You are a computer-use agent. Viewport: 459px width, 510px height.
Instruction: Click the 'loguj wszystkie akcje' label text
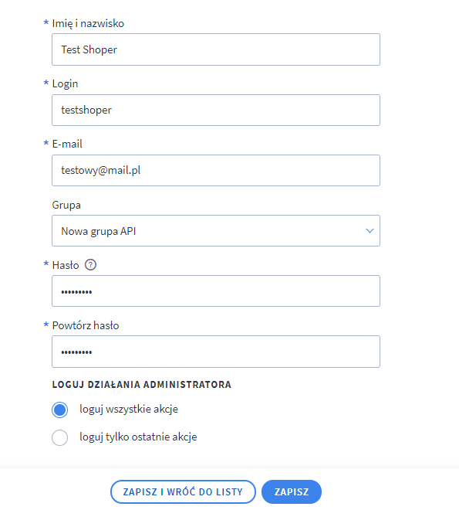pos(129,409)
